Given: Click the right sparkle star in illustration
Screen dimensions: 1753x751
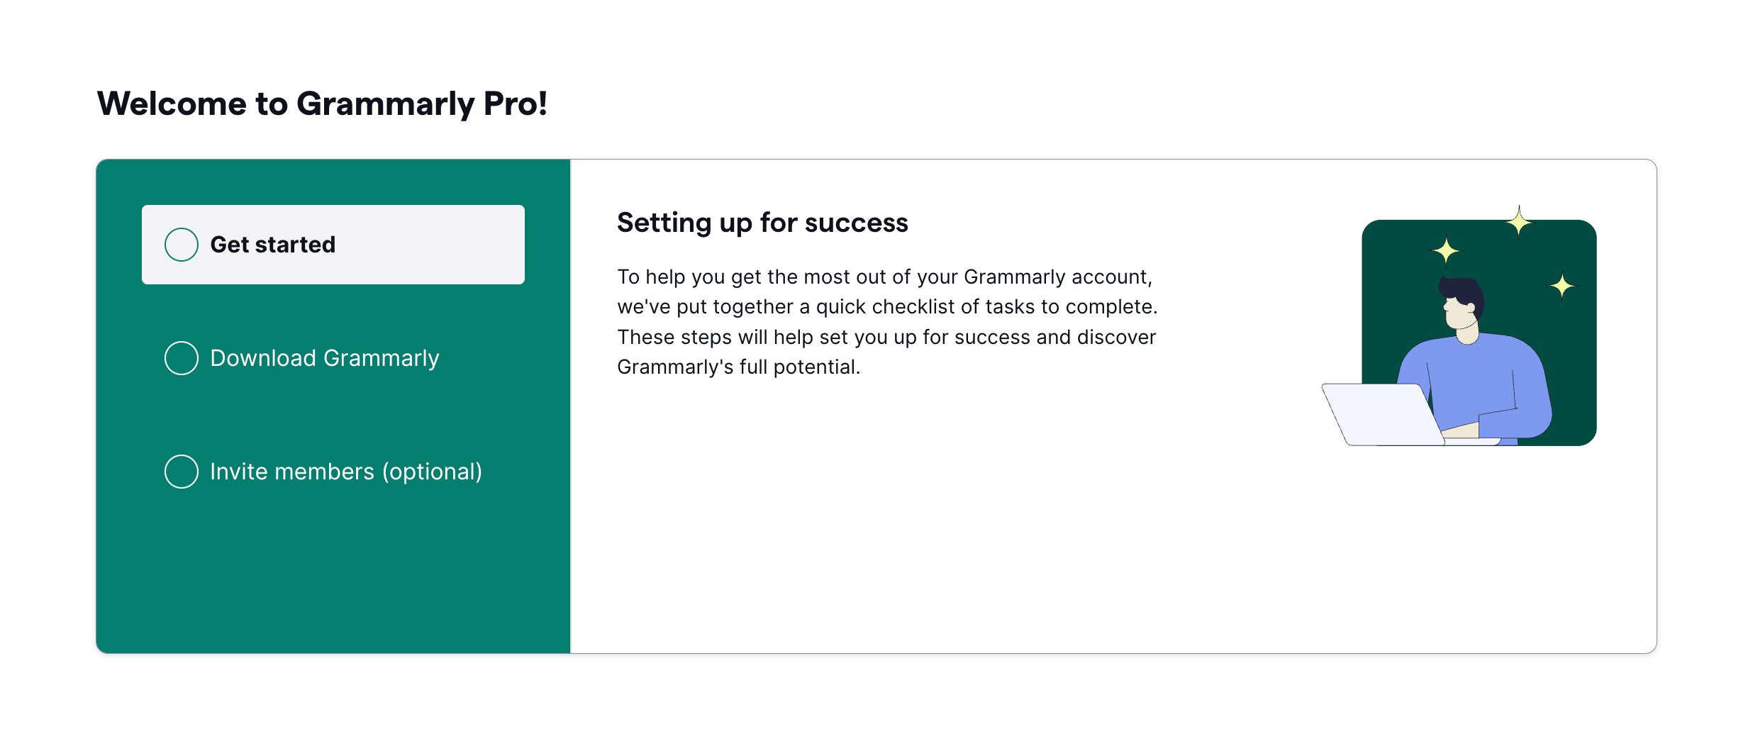Looking at the screenshot, I should click(1562, 287).
